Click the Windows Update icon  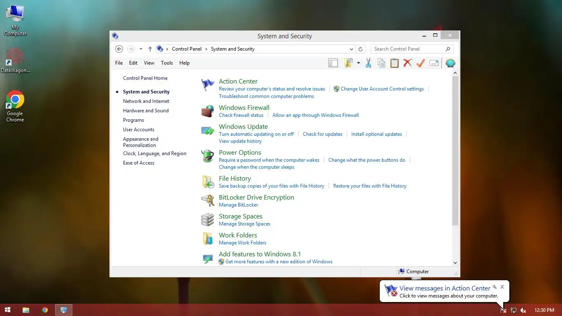click(x=208, y=131)
